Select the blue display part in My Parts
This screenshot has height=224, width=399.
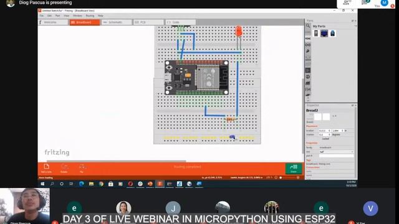click(x=324, y=33)
